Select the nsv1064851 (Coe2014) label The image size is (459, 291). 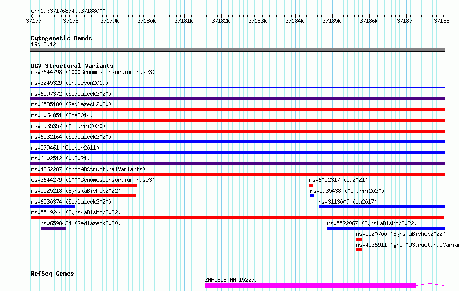coord(62,115)
